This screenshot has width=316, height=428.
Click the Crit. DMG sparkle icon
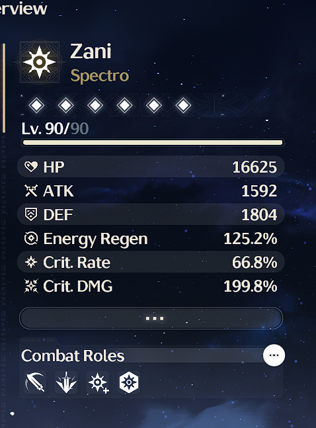tap(31, 286)
